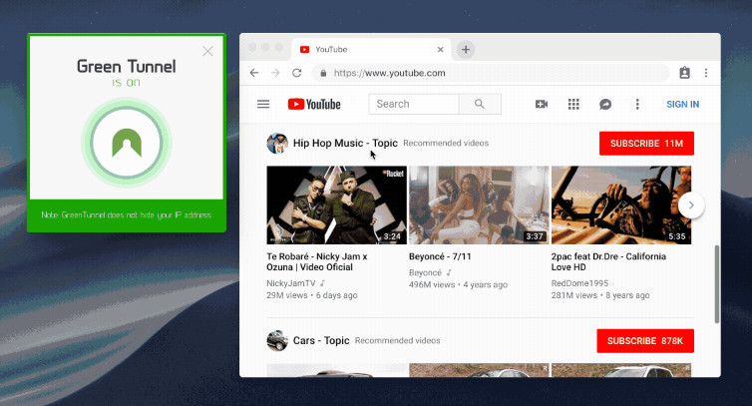
Task: Click the 29M views text
Action: click(x=287, y=295)
